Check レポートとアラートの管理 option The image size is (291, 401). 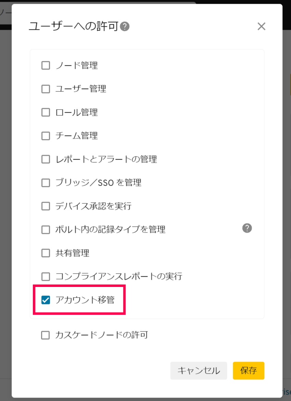point(45,159)
